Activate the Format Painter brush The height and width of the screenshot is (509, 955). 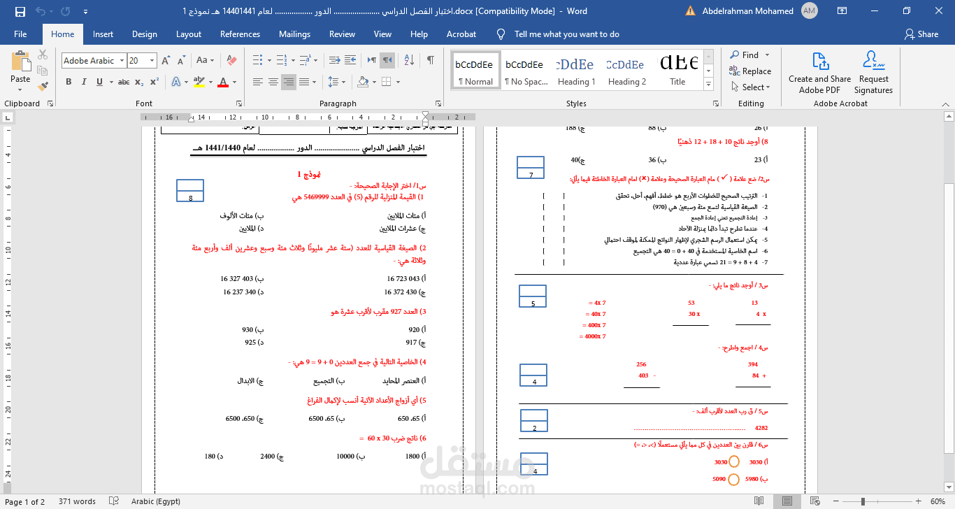pos(43,86)
